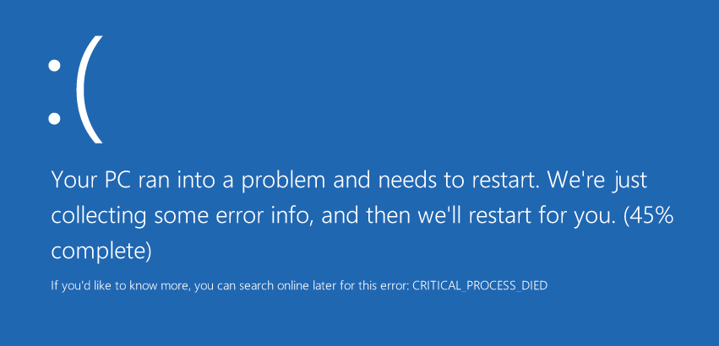Click the word "collecting" starting the second line
719x346 pixels.
[x=99, y=216]
